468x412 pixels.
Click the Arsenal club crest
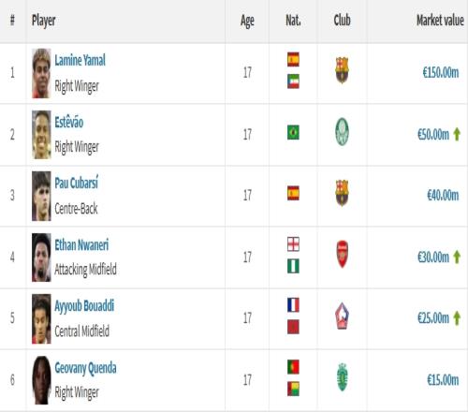(343, 254)
